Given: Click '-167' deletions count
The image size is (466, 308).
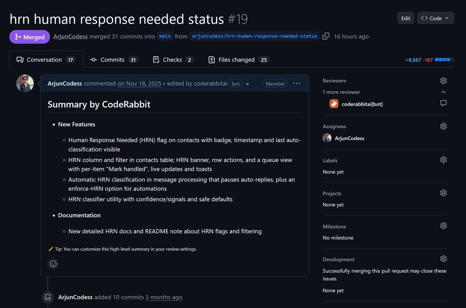Looking at the screenshot, I should tap(429, 60).
